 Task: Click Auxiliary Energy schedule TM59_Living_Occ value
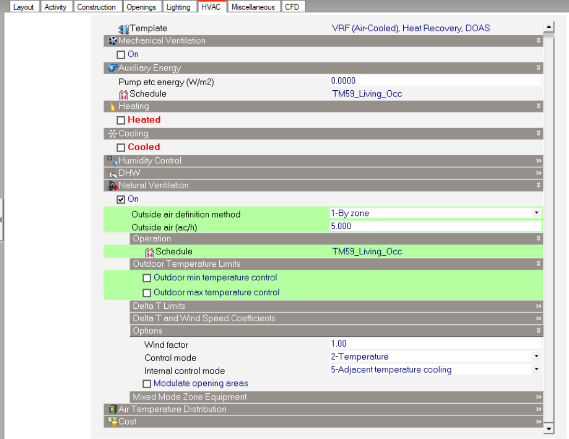[x=367, y=94]
